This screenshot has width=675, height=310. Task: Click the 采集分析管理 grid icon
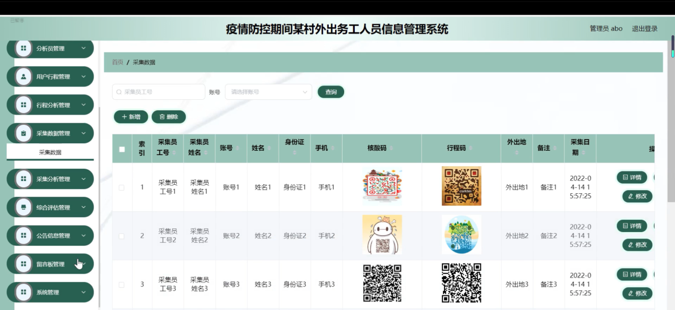(x=23, y=179)
